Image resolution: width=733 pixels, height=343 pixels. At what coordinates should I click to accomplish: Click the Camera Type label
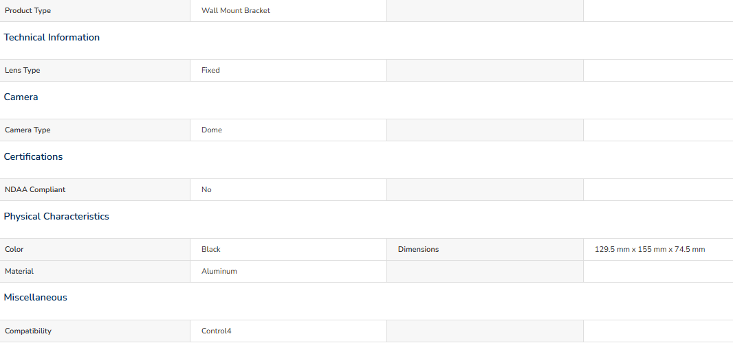click(28, 130)
